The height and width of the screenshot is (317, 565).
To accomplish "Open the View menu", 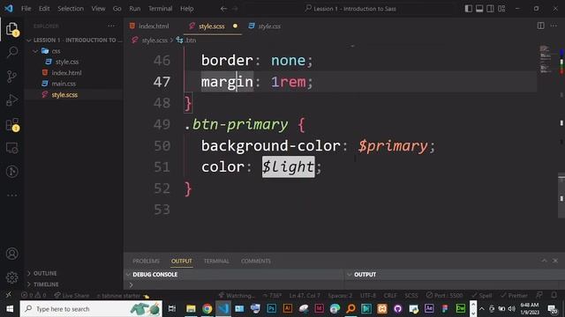I will [x=98, y=9].
